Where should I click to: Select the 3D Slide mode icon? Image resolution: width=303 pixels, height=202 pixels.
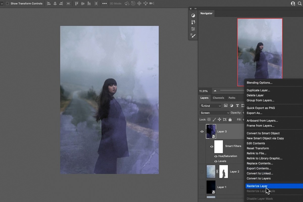[145, 4]
